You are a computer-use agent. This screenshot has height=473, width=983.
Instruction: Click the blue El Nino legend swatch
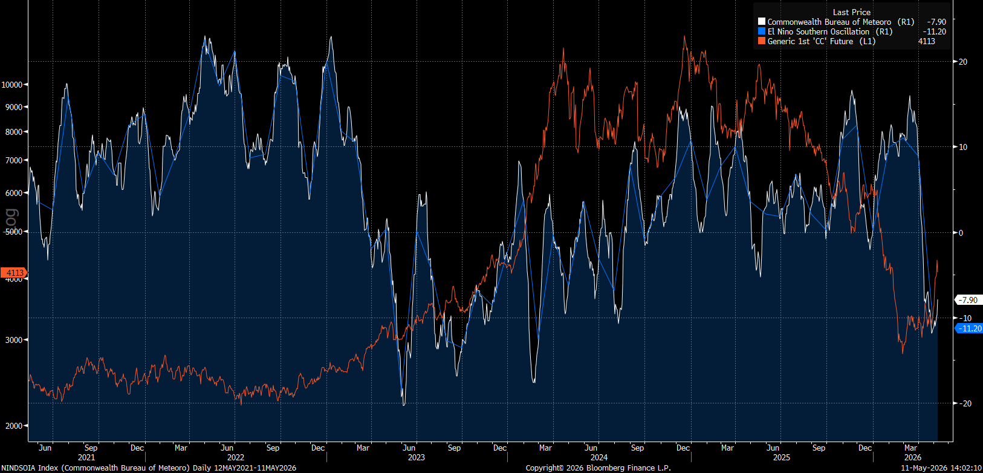(x=762, y=31)
